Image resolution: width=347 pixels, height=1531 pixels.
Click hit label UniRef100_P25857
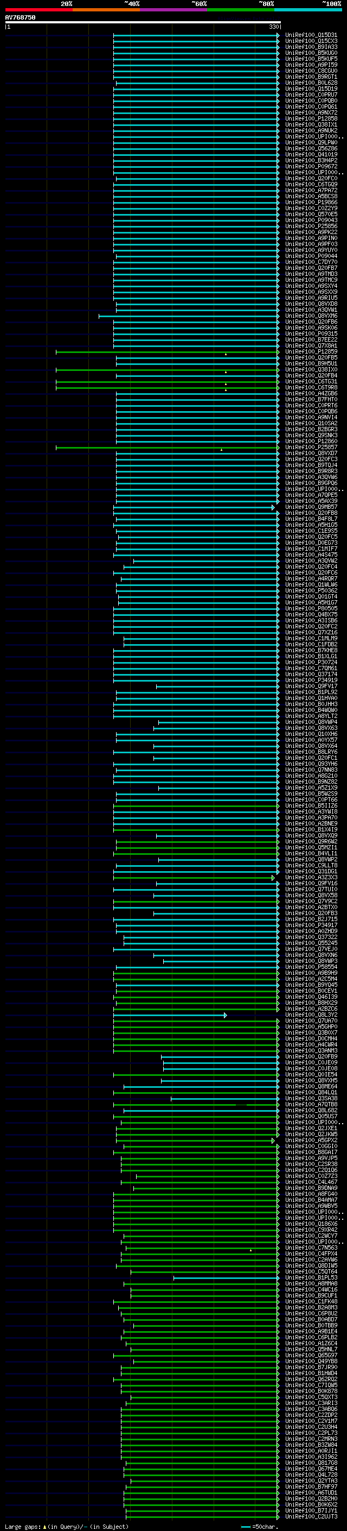click(x=311, y=448)
